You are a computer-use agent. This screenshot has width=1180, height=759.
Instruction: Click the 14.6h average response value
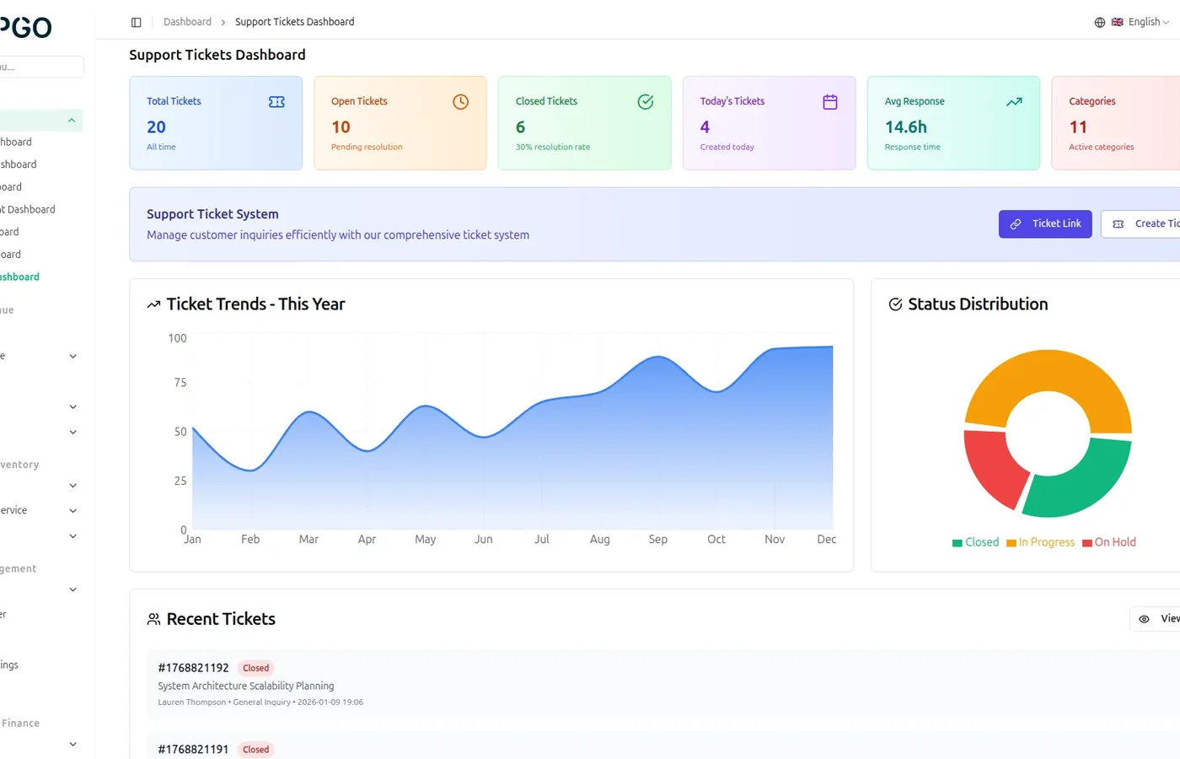tap(906, 127)
